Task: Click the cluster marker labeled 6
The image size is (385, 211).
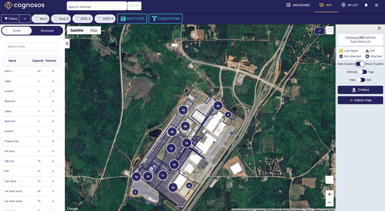Action: point(189,186)
